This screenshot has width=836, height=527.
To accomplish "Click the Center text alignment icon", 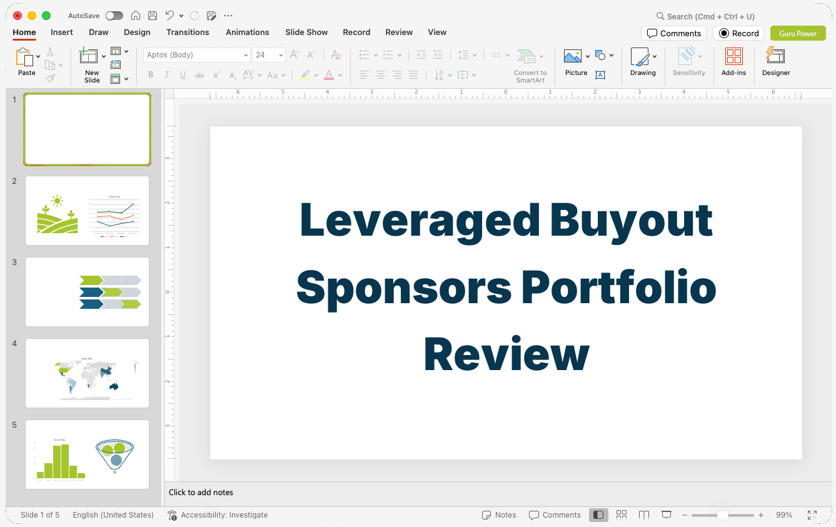I will (x=381, y=75).
